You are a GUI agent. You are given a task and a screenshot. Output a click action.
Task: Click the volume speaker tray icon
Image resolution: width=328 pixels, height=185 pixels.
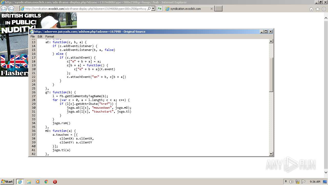(x=291, y=182)
